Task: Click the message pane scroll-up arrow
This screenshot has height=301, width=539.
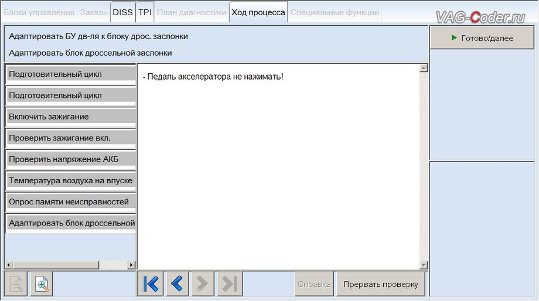Action: point(424,68)
